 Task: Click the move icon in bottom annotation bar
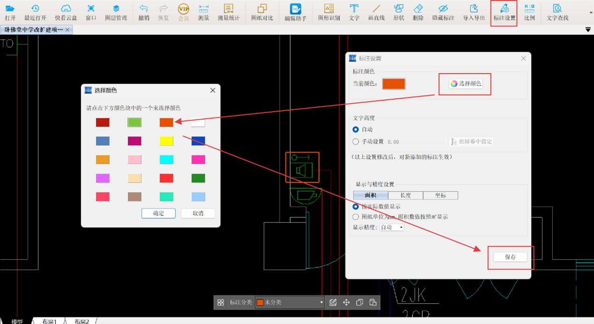point(346,302)
